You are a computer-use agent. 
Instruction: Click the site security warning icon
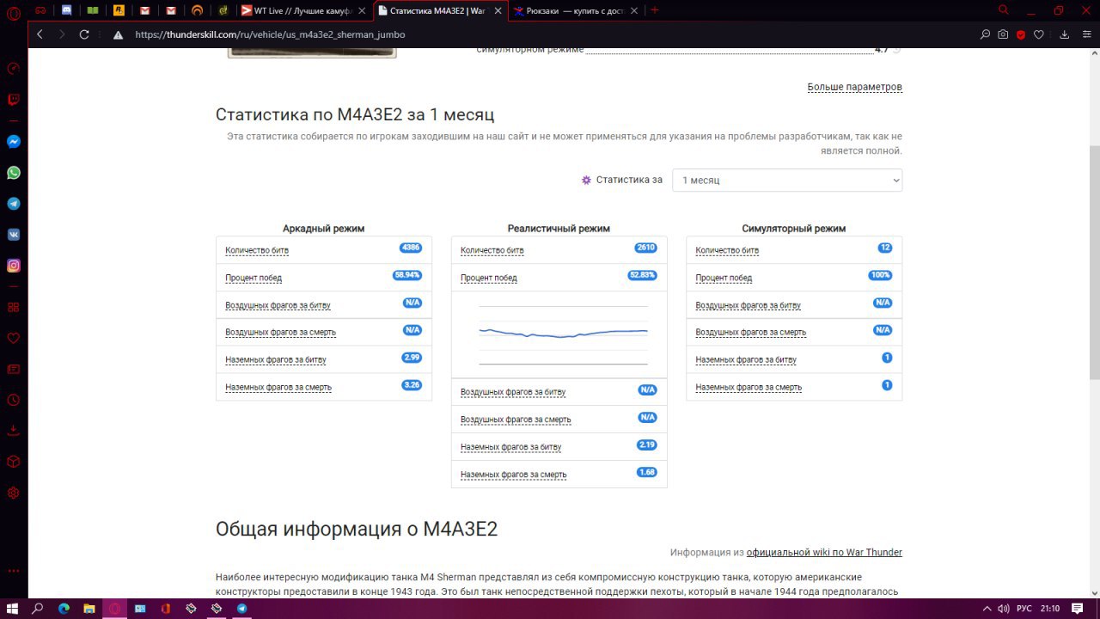(x=118, y=35)
